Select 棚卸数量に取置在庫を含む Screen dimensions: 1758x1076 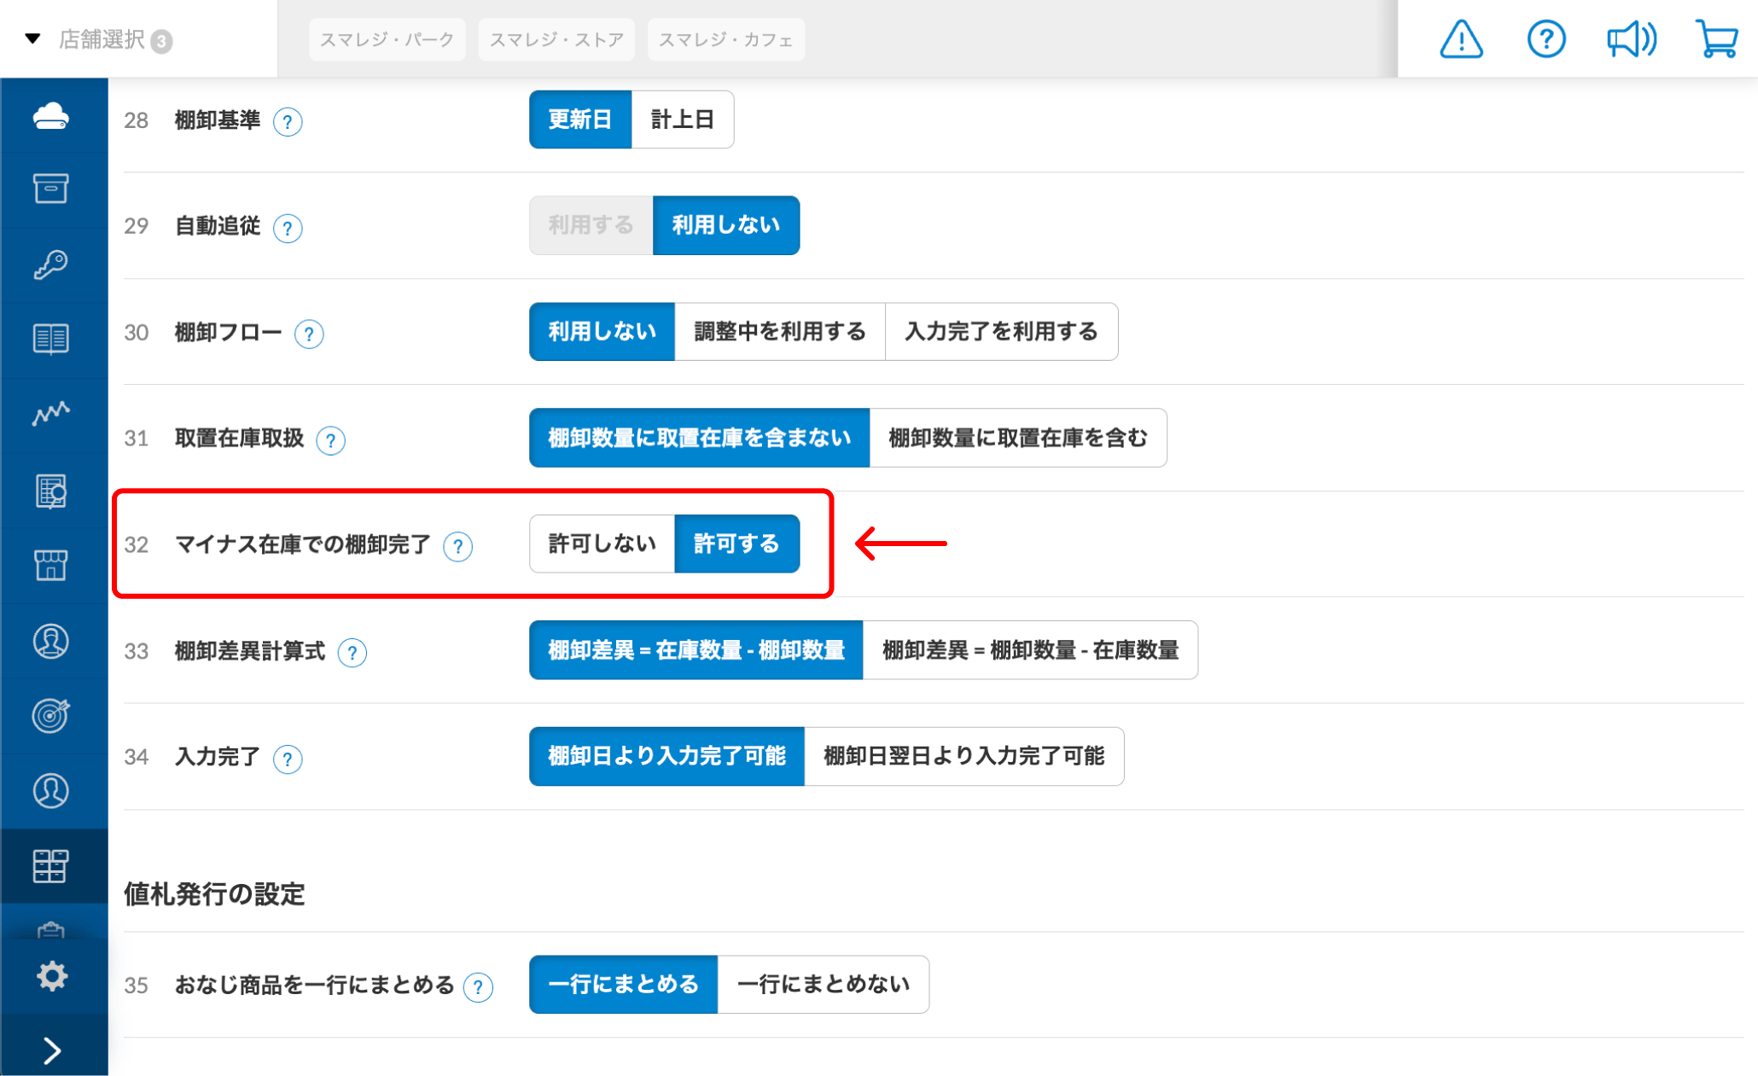pyautogui.click(x=1018, y=438)
